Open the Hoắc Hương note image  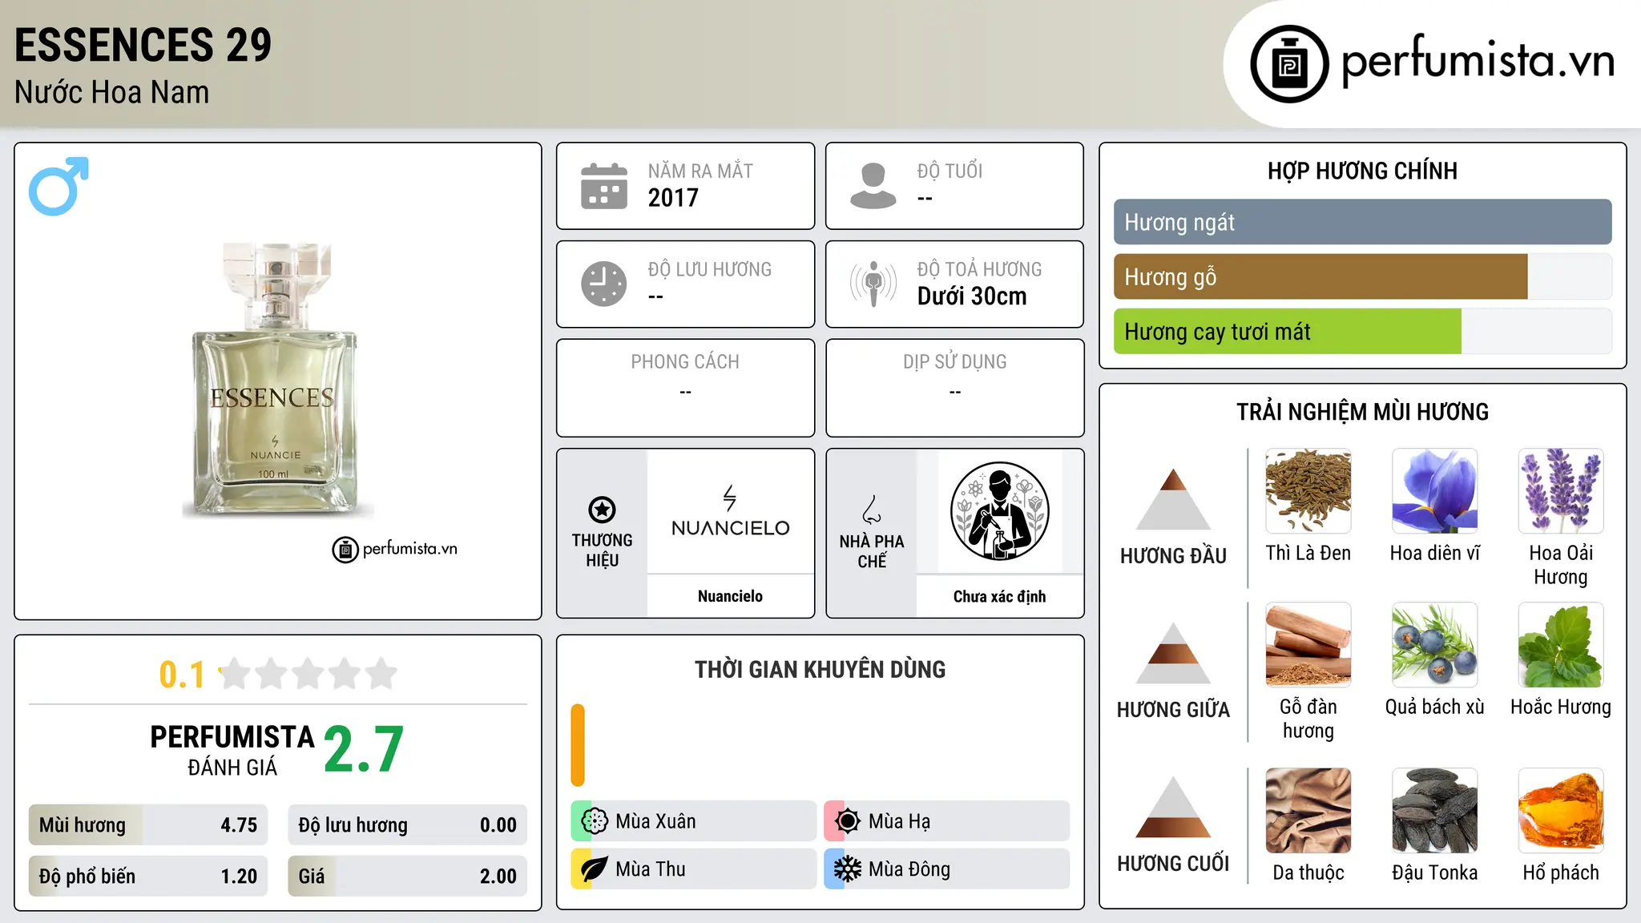click(1561, 645)
